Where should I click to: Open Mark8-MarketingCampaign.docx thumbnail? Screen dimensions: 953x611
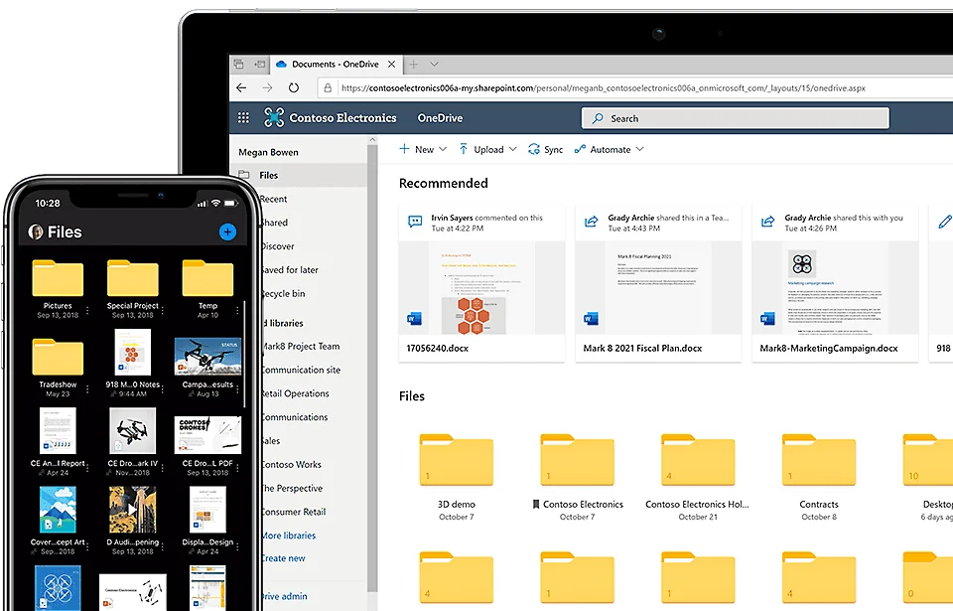tap(835, 287)
